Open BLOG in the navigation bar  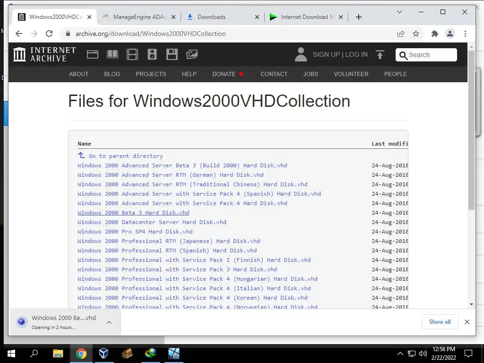[112, 74]
